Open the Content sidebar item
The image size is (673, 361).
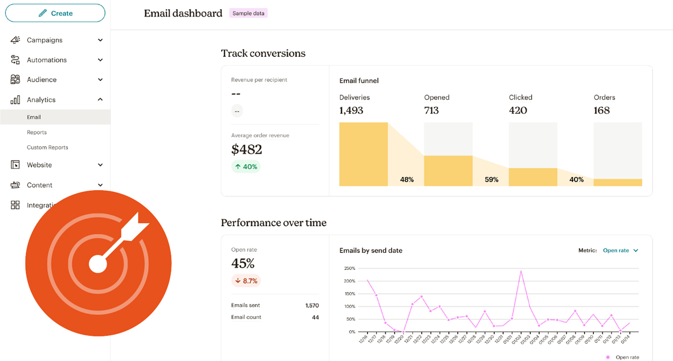(x=55, y=185)
